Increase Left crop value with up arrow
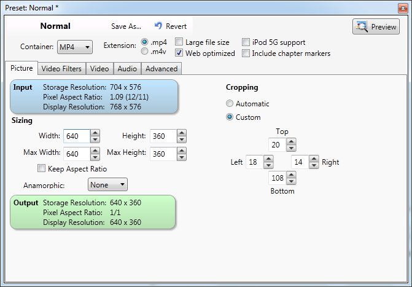Viewport: 412px width, 287px height. point(268,159)
